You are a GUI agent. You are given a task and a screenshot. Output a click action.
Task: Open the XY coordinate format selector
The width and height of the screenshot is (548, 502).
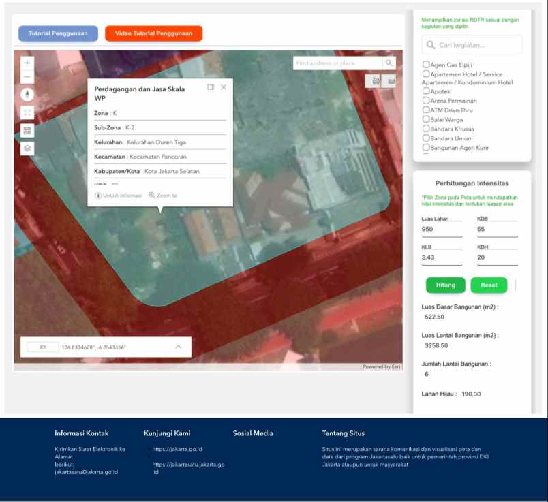pyautogui.click(x=42, y=347)
